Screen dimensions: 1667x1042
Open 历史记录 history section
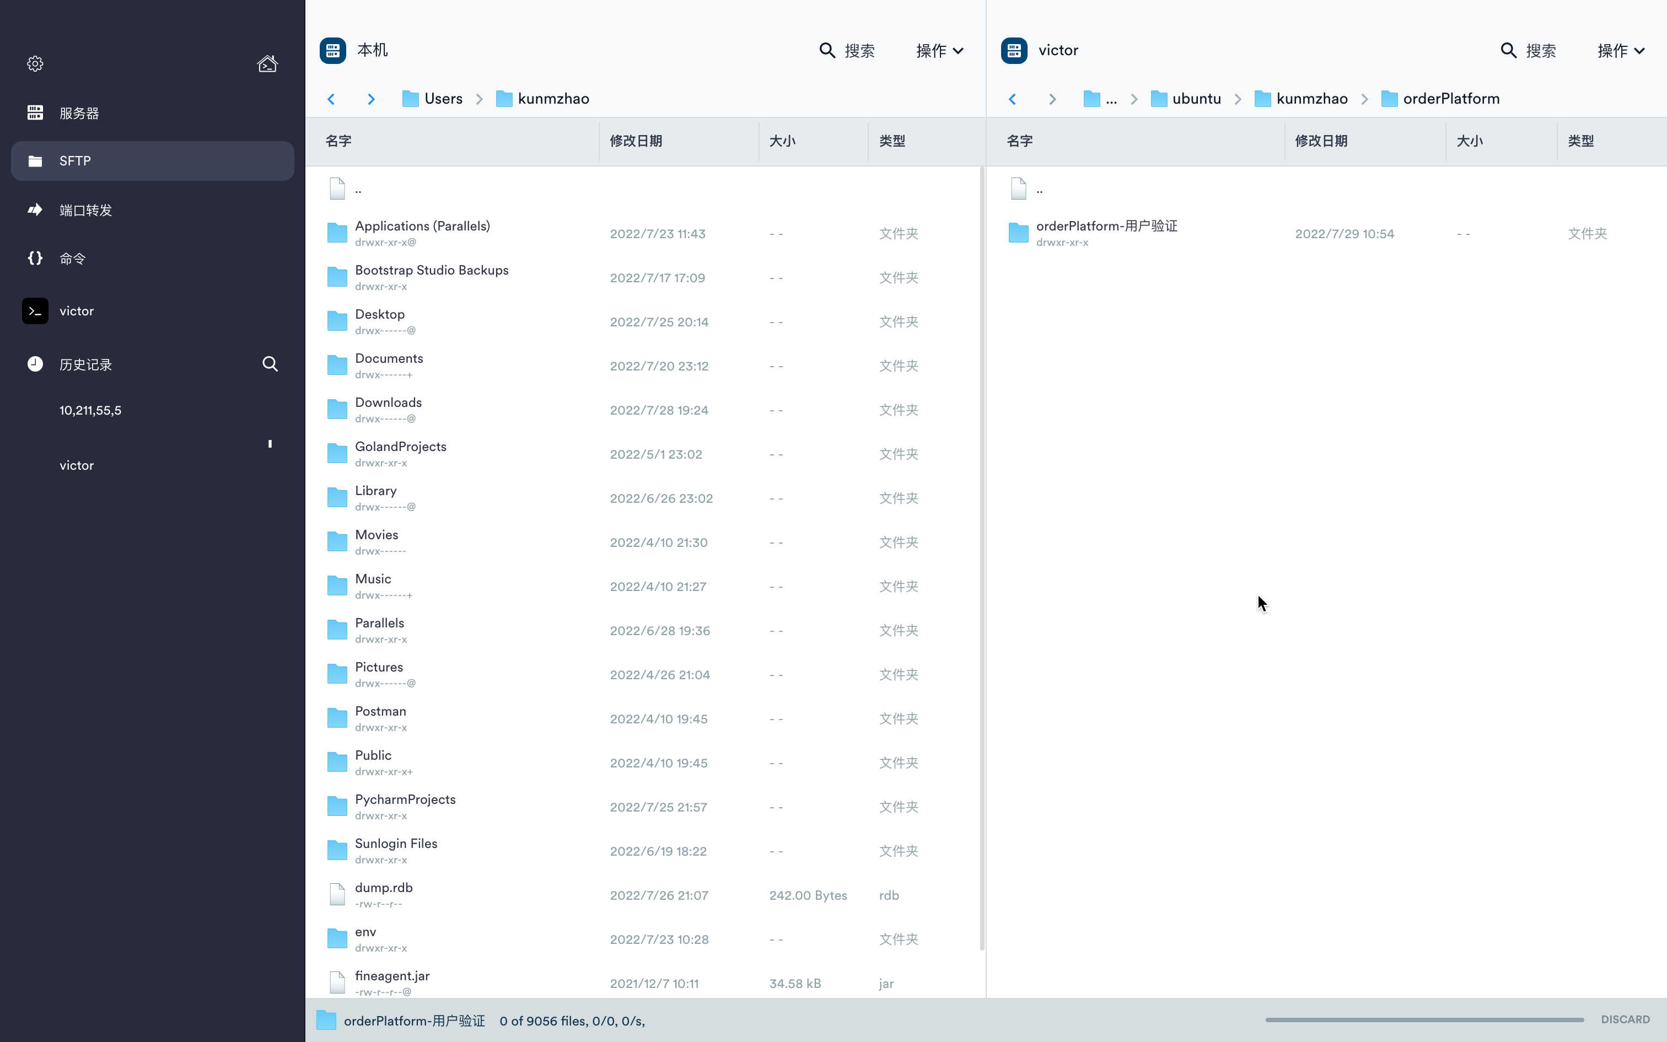tap(85, 364)
